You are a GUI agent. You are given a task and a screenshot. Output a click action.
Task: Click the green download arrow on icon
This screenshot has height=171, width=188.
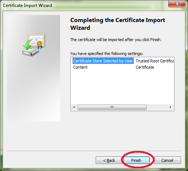[x=28, y=44]
